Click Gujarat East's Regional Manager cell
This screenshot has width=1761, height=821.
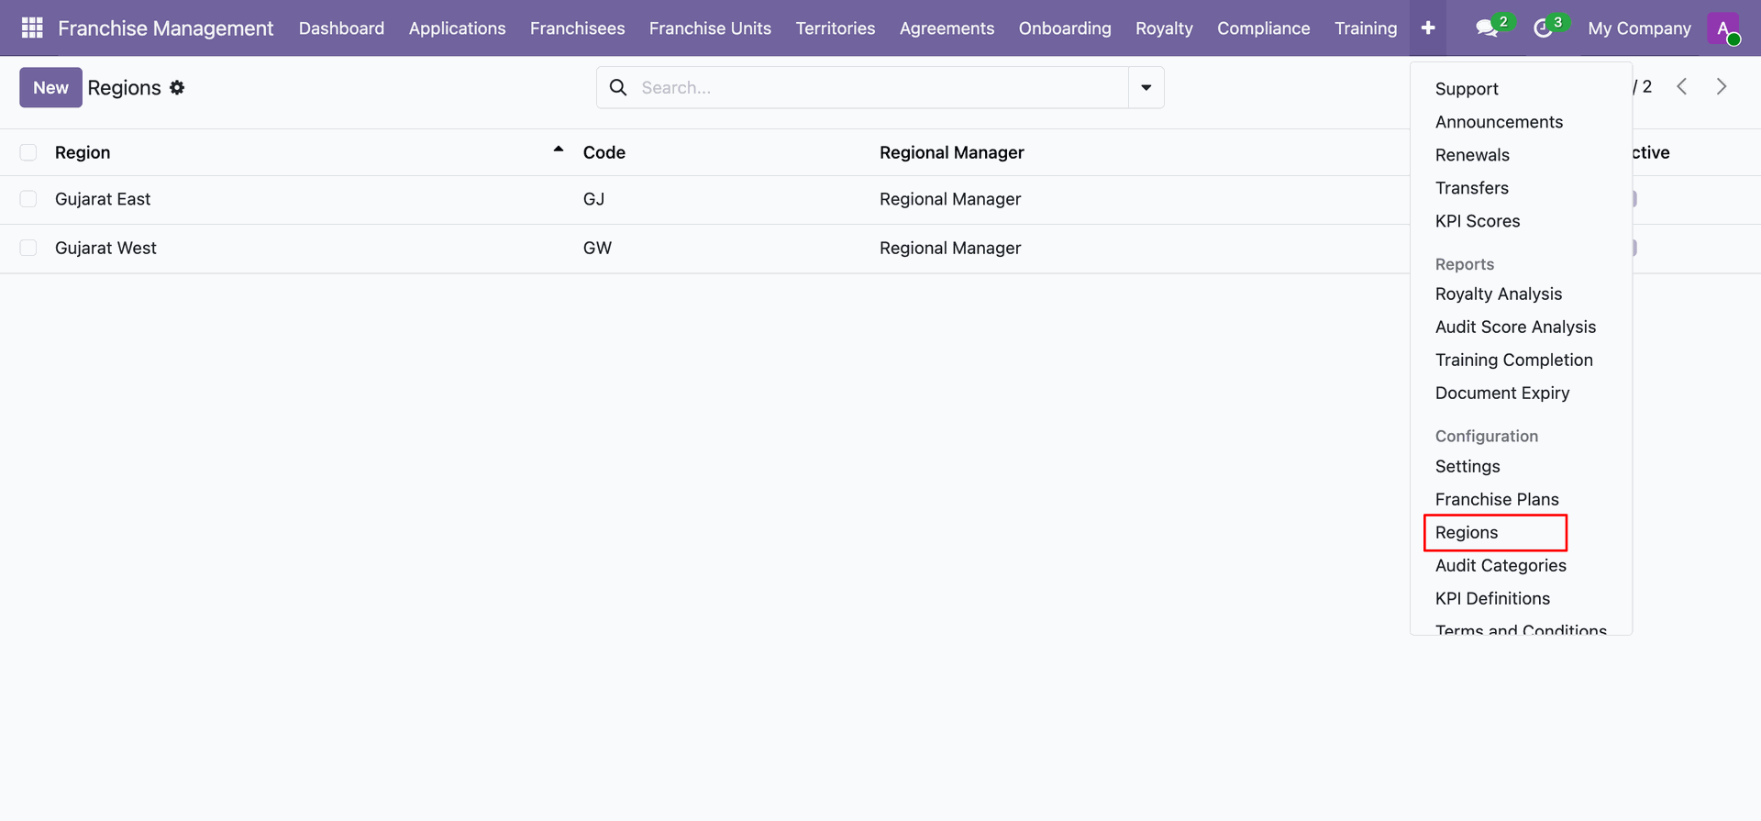[950, 199]
